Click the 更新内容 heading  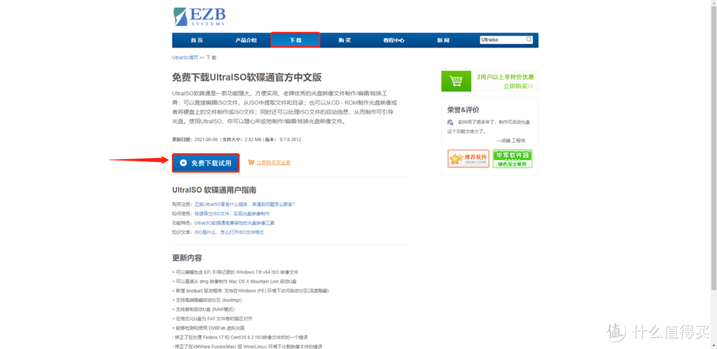[187, 258]
